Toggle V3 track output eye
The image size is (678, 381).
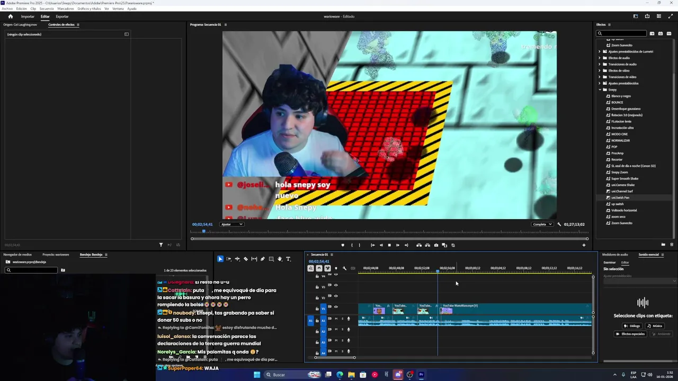pyautogui.click(x=336, y=285)
